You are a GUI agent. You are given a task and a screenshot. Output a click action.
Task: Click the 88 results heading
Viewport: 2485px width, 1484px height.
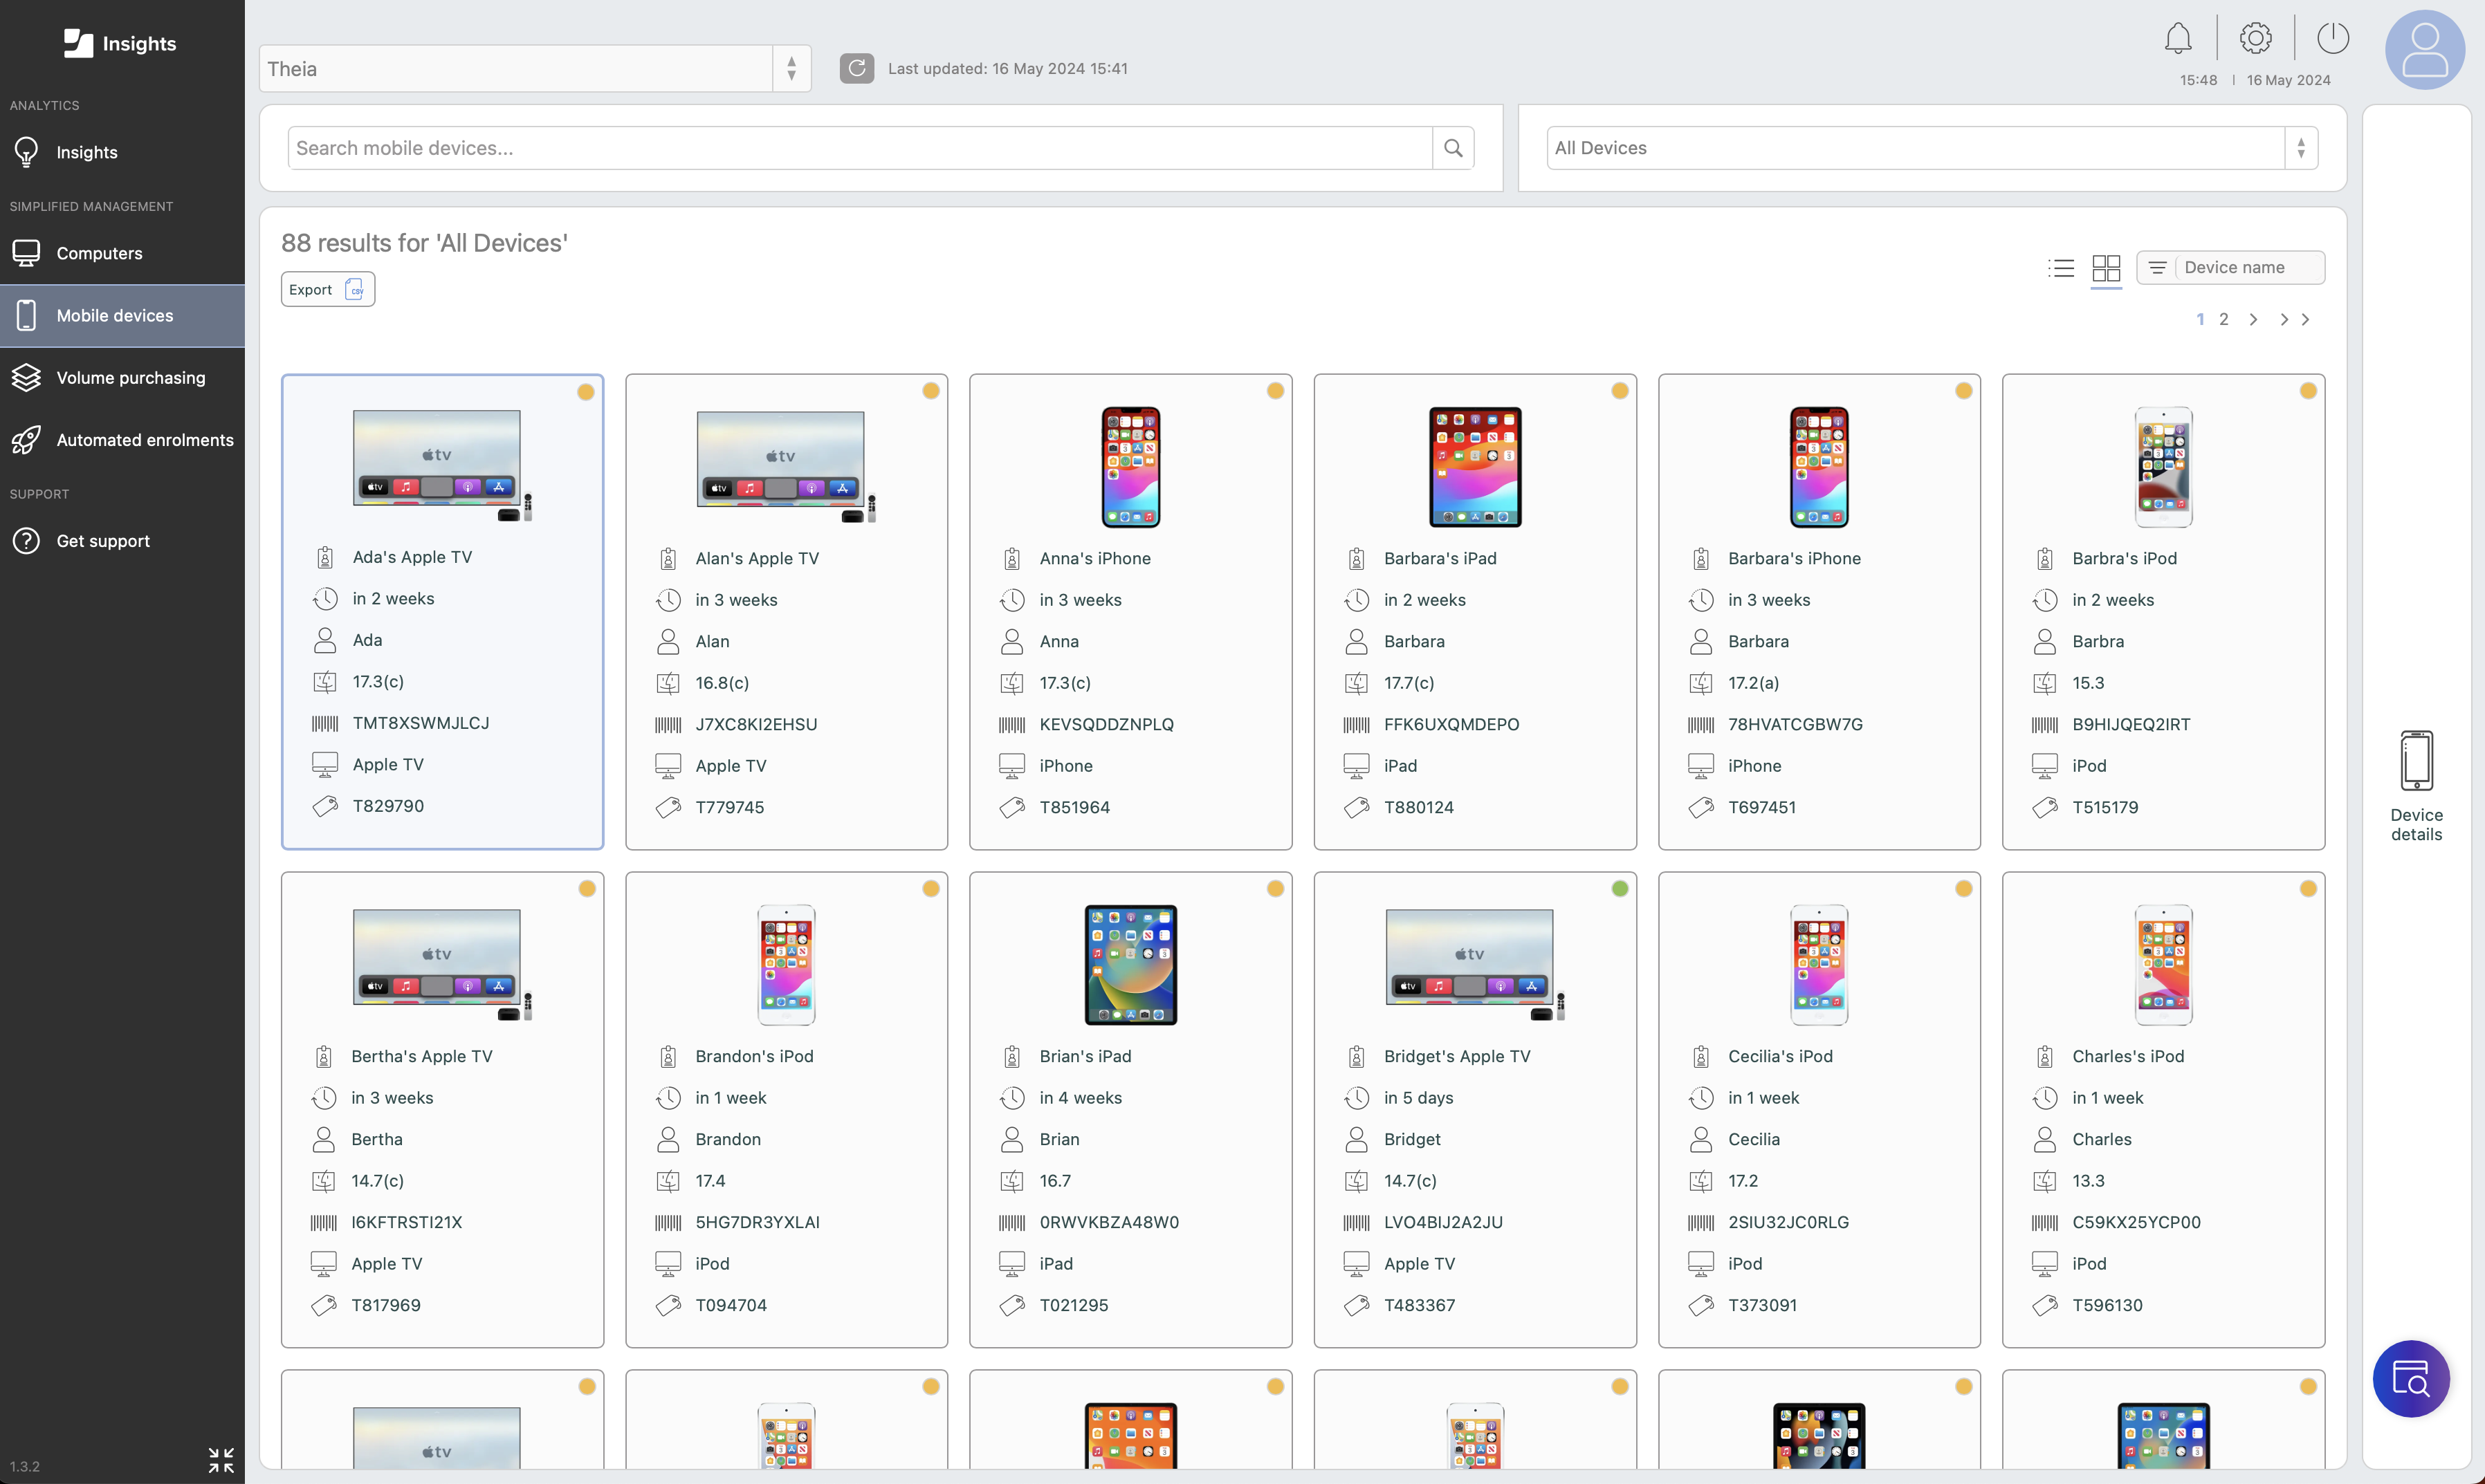point(424,243)
